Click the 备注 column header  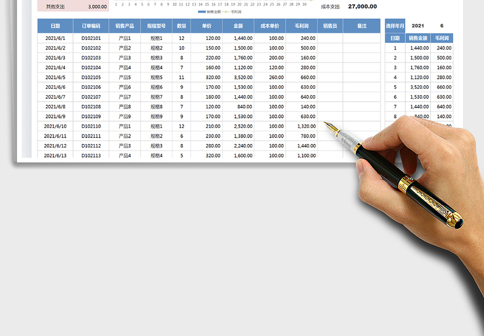coord(362,26)
